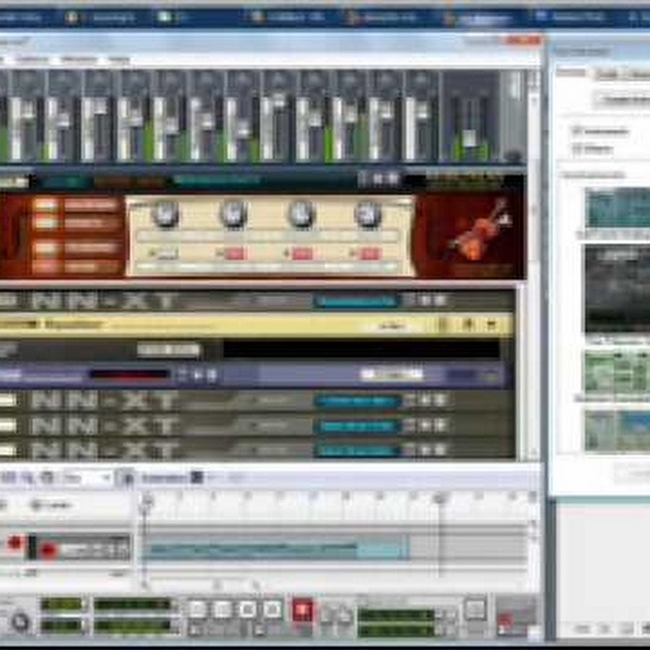The image size is (650, 650).
Task: Turn the first knob on the violin device
Action: click(165, 213)
